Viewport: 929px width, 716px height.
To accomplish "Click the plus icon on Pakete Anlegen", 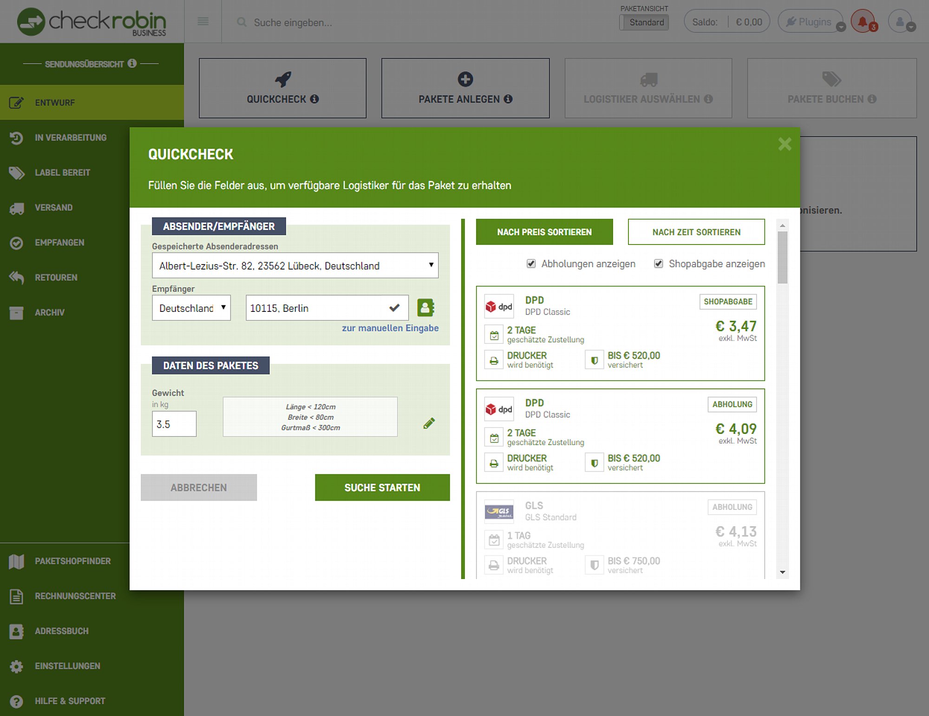I will pos(465,79).
